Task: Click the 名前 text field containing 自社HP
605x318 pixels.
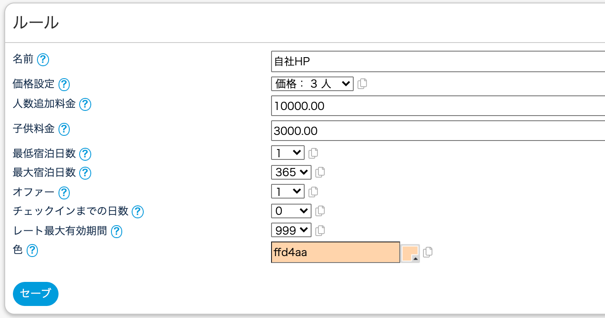Action: tap(438, 62)
